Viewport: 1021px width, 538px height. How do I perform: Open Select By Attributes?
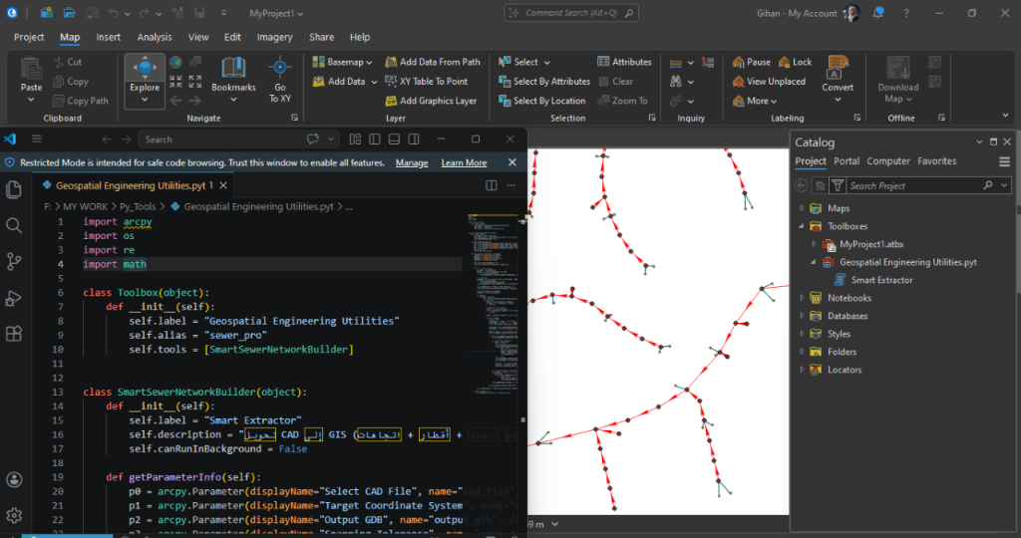[x=544, y=82]
